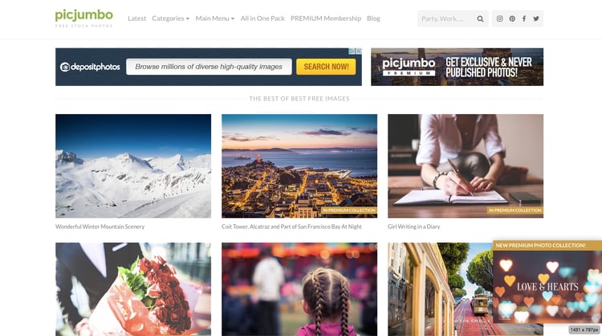This screenshot has width=602, height=336.
Task: Open the Blog link
Action: coord(373,18)
